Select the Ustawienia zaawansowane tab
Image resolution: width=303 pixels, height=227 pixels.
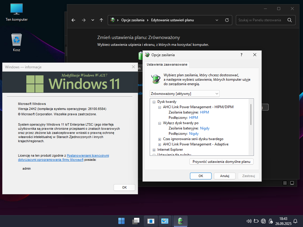tap(167, 64)
